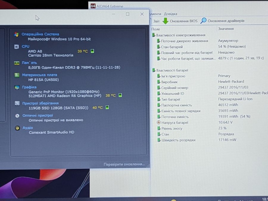
Task: Open the Операційна Система section link
Action: pos(40,34)
